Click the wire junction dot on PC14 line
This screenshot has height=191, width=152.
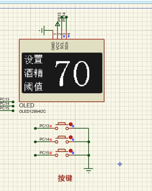pos(89,142)
